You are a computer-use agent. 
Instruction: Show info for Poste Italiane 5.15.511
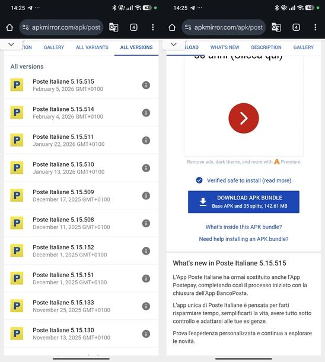146,141
